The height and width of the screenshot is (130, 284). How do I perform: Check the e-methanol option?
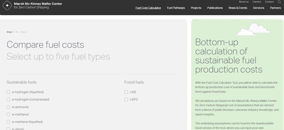[8, 114]
